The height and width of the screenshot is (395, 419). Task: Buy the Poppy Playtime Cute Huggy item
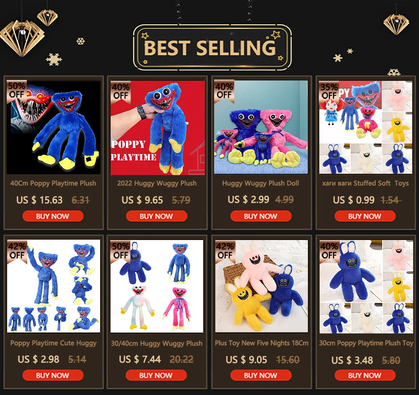(53, 375)
